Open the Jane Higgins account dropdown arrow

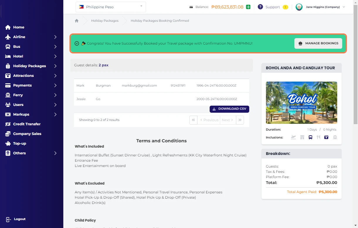(x=344, y=7)
